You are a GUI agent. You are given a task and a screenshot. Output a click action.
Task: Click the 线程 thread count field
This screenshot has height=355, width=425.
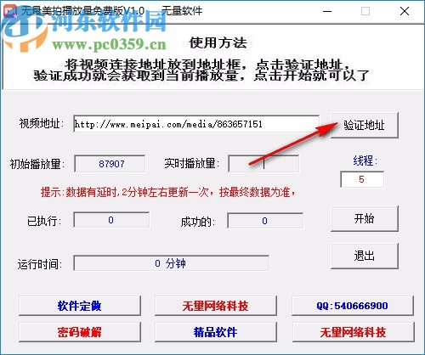pyautogui.click(x=362, y=179)
